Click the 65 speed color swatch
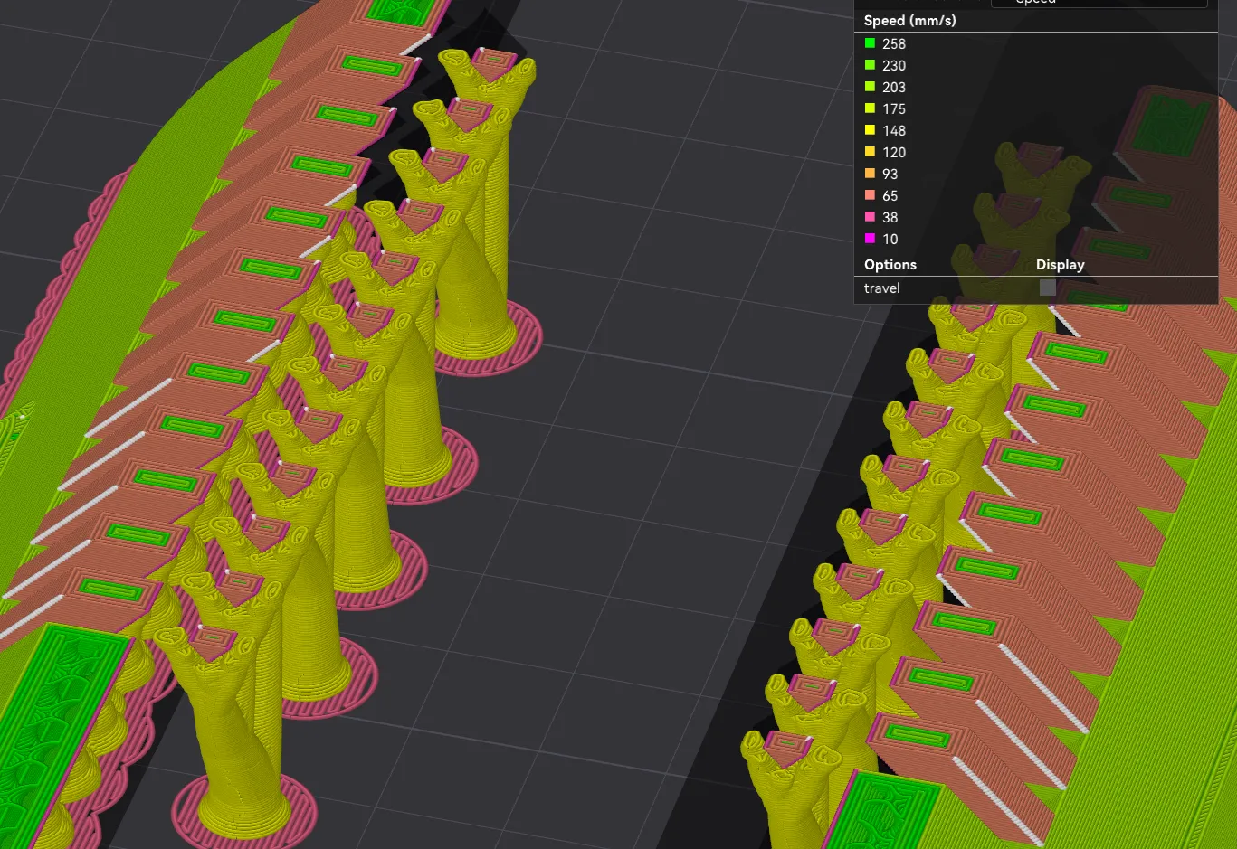Screen dimensions: 1237x849 point(870,195)
